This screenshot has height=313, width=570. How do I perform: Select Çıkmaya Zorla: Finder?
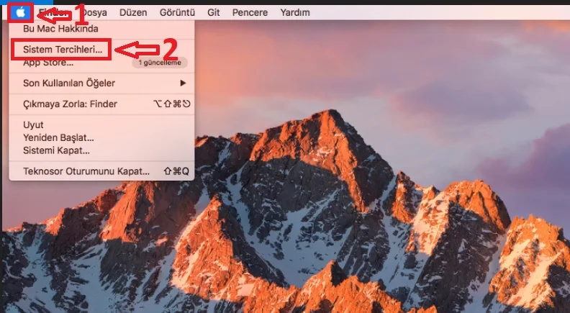click(70, 104)
